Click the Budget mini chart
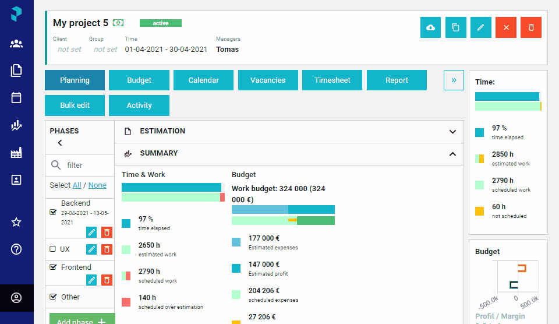Viewport: 559px width, 324px height. tap(509, 284)
